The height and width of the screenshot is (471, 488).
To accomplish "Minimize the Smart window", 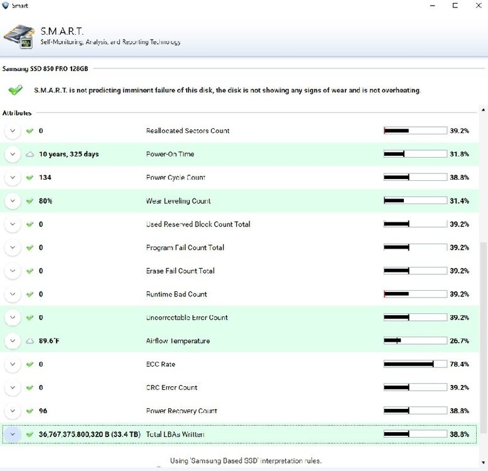I will (x=432, y=5).
